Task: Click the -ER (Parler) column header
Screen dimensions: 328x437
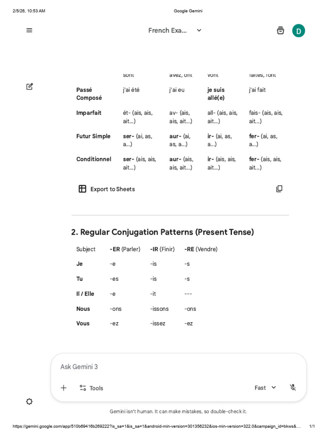Action: click(x=125, y=249)
